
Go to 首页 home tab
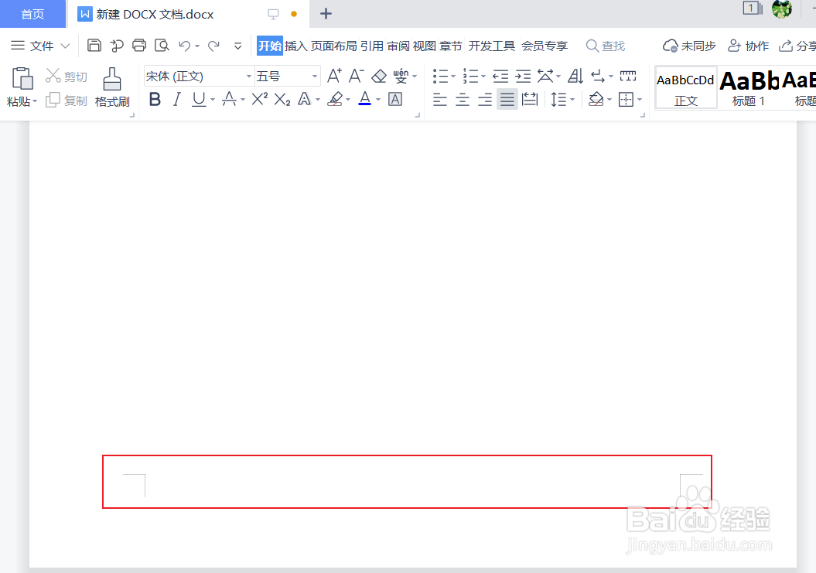click(32, 14)
